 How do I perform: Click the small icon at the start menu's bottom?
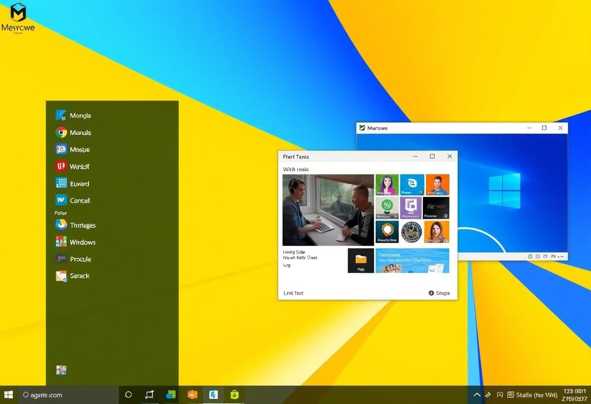pyautogui.click(x=61, y=370)
